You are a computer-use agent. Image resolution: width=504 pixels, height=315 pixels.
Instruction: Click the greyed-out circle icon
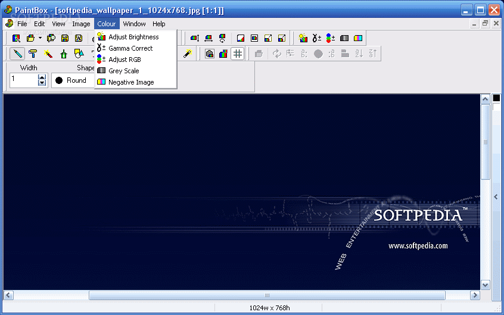click(318, 54)
